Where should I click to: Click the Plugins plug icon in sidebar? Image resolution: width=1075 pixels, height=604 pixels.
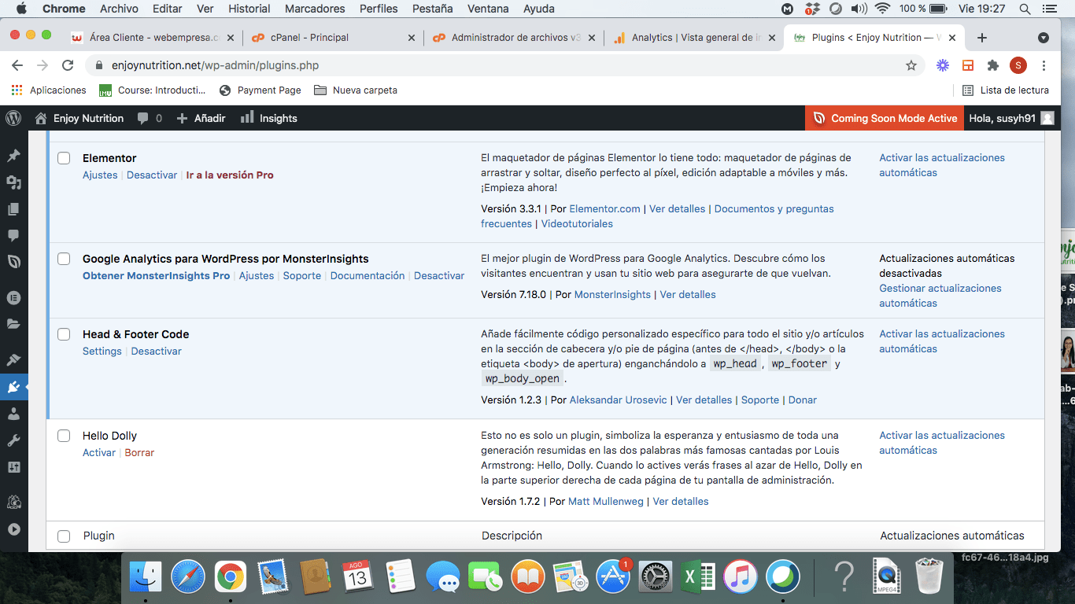pyautogui.click(x=13, y=387)
